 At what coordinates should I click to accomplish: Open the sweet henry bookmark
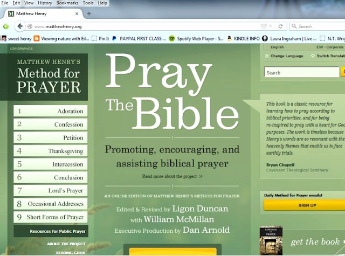tap(16, 39)
